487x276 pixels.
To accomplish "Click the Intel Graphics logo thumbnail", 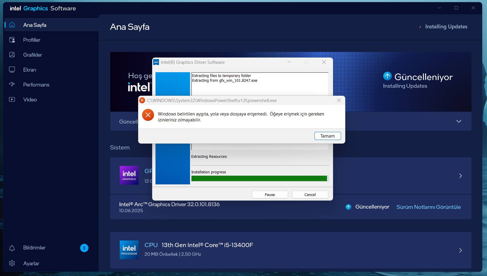I will tap(129, 175).
